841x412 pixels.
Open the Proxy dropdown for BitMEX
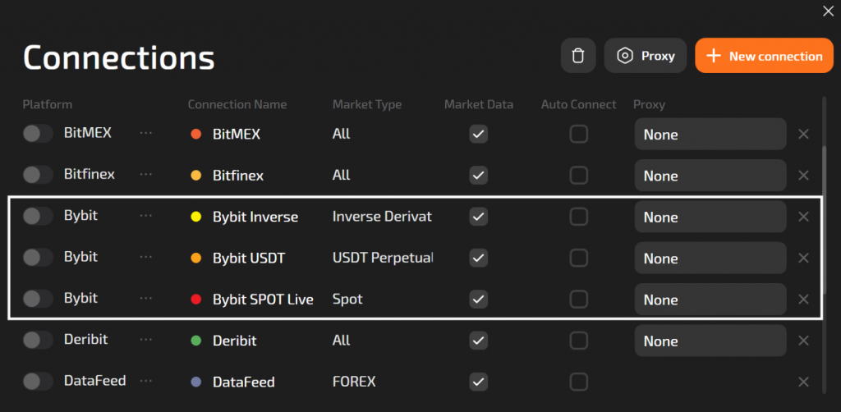coord(710,135)
